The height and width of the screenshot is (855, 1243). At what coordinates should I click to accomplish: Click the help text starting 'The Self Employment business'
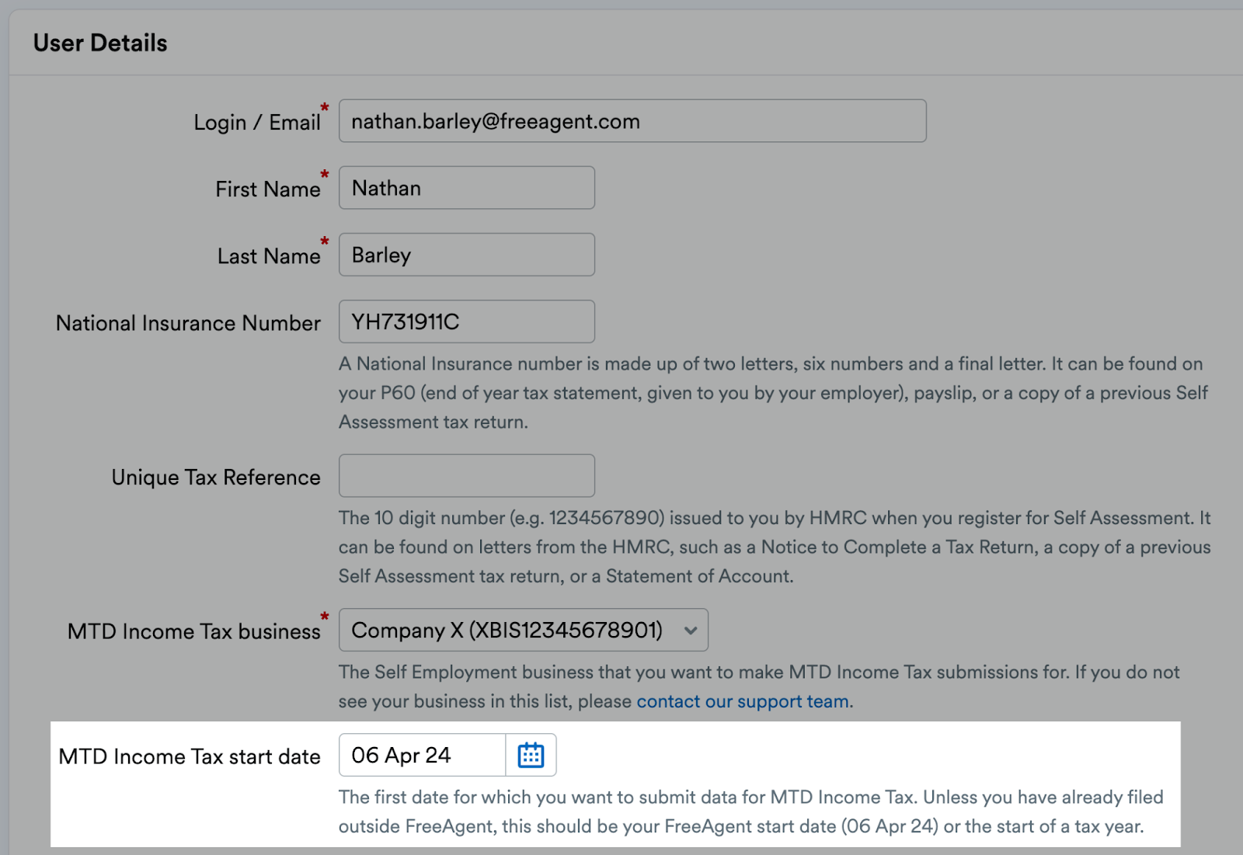760,686
